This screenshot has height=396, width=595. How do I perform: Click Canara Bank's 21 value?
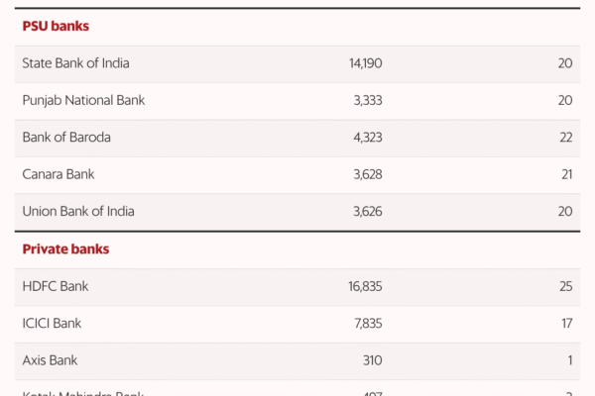(565, 174)
